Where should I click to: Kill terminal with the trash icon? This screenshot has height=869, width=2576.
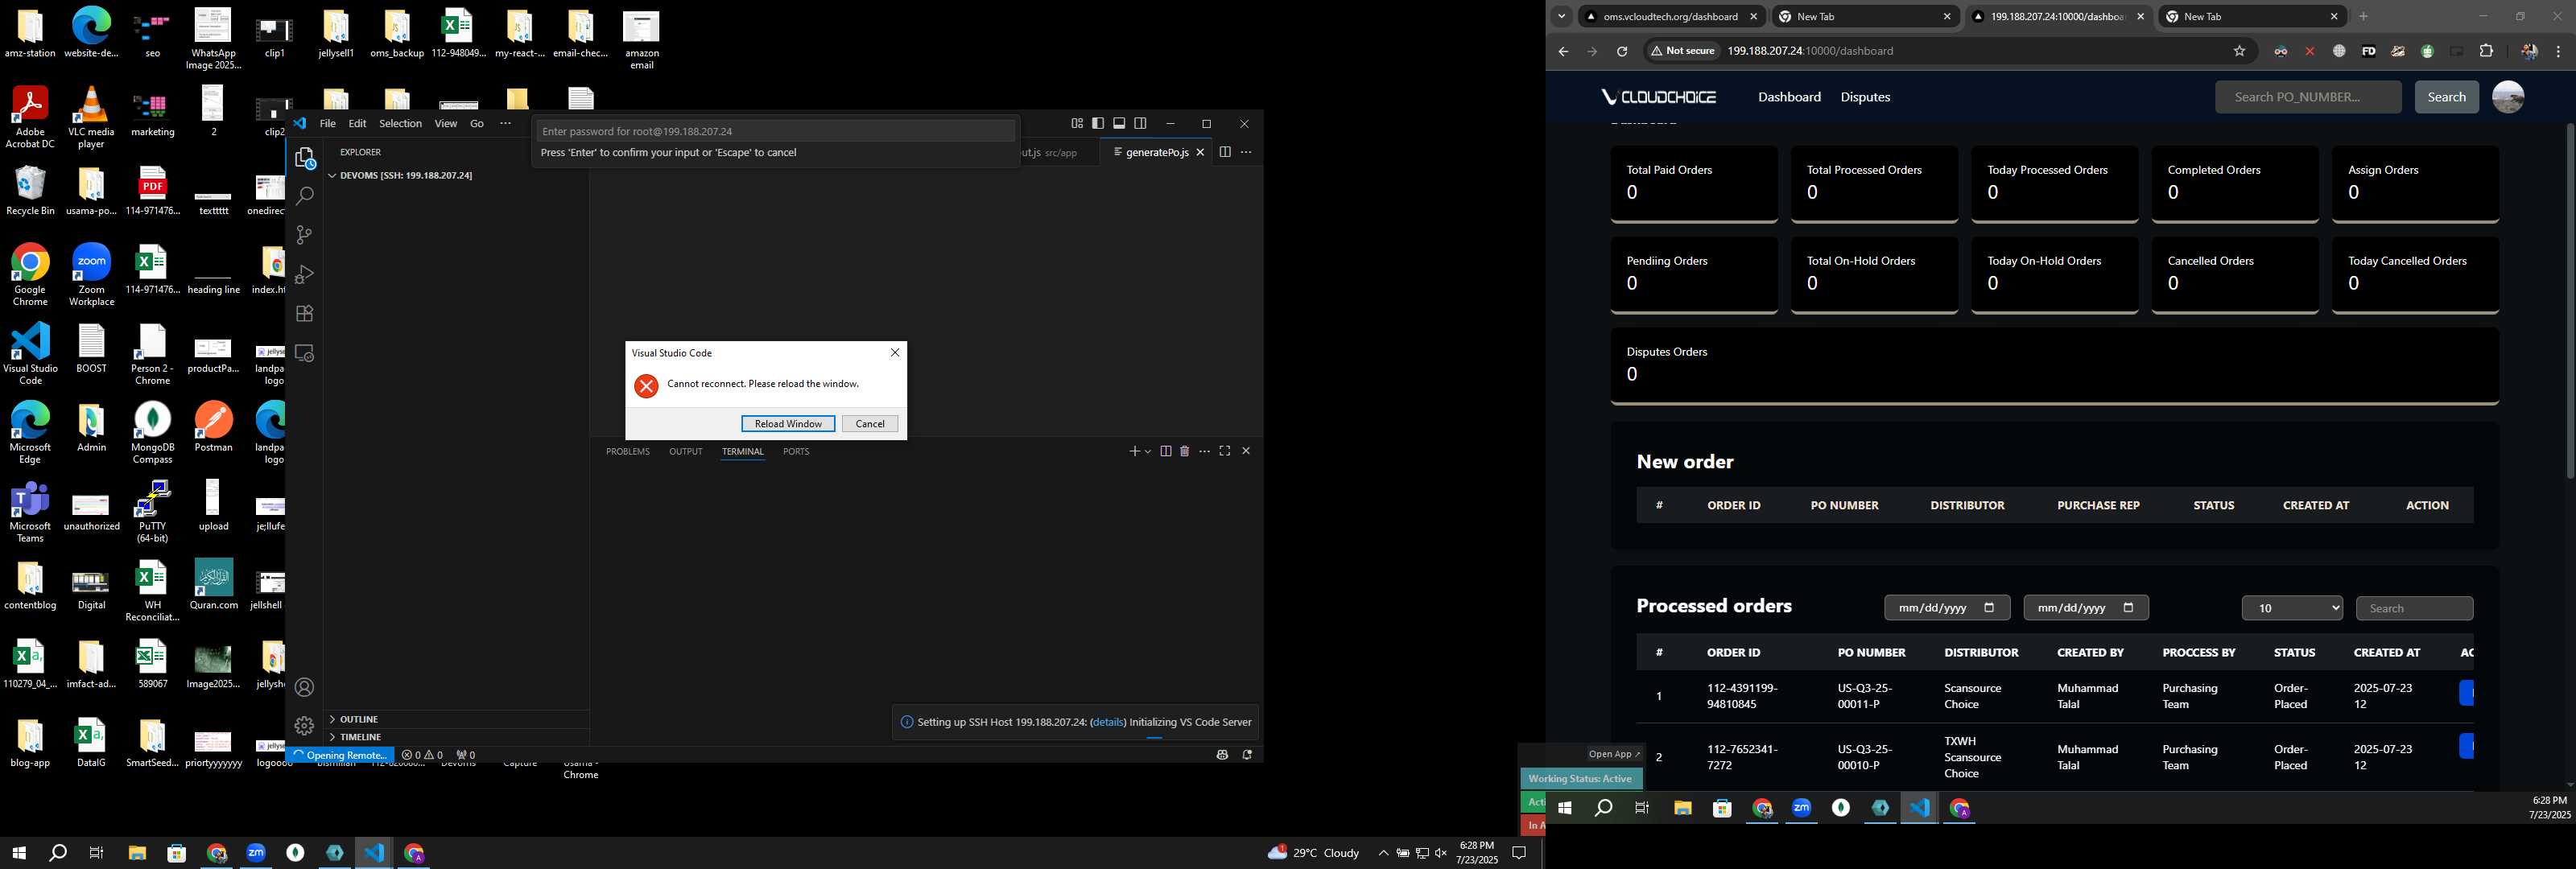[1185, 452]
